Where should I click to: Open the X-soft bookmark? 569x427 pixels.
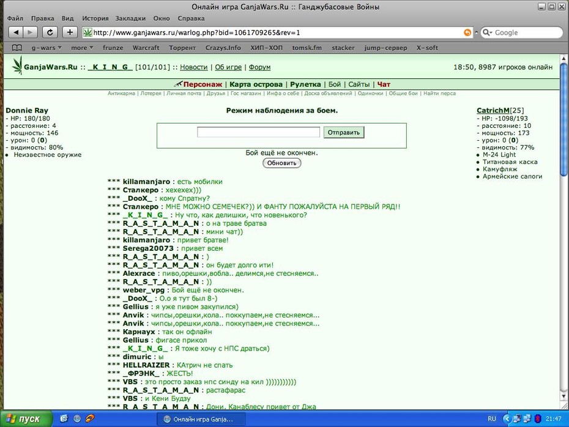click(x=427, y=48)
